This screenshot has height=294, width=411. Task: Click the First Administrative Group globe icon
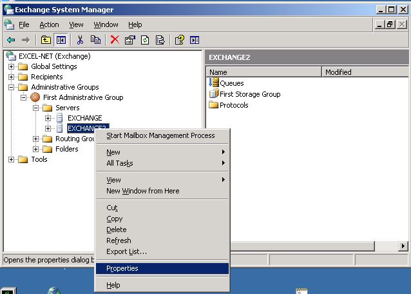pyautogui.click(x=35, y=97)
